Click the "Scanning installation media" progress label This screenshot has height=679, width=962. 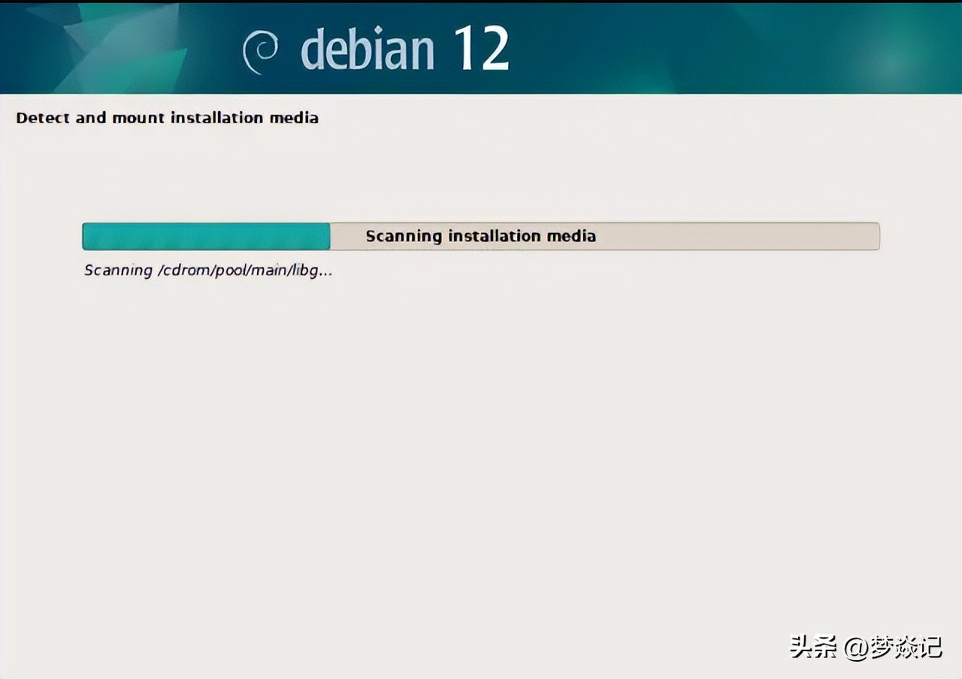coord(480,236)
